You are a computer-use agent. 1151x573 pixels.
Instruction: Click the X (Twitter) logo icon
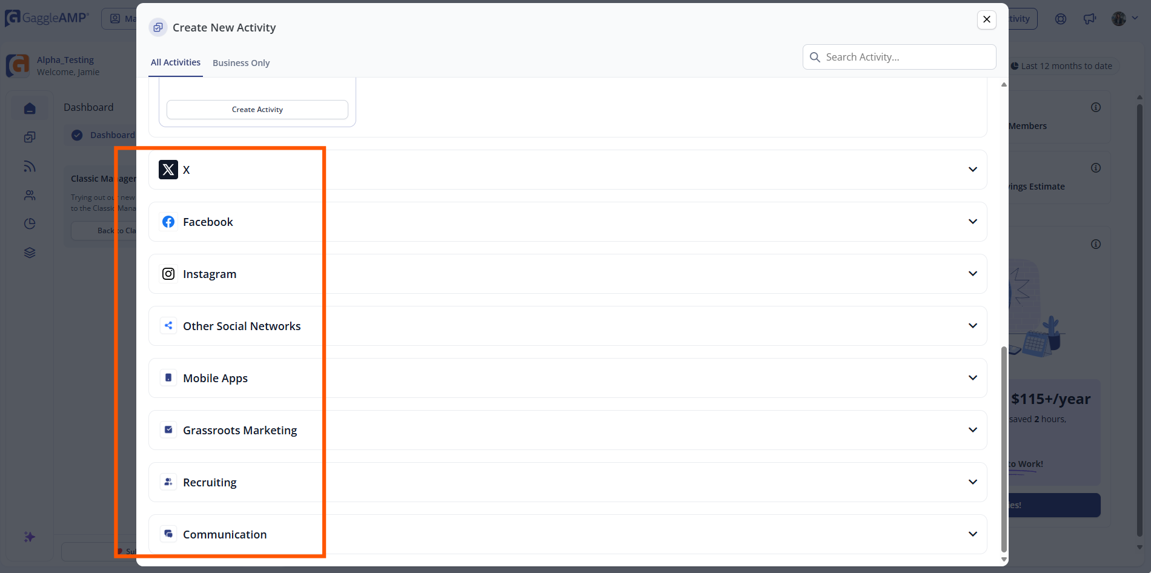tap(168, 170)
